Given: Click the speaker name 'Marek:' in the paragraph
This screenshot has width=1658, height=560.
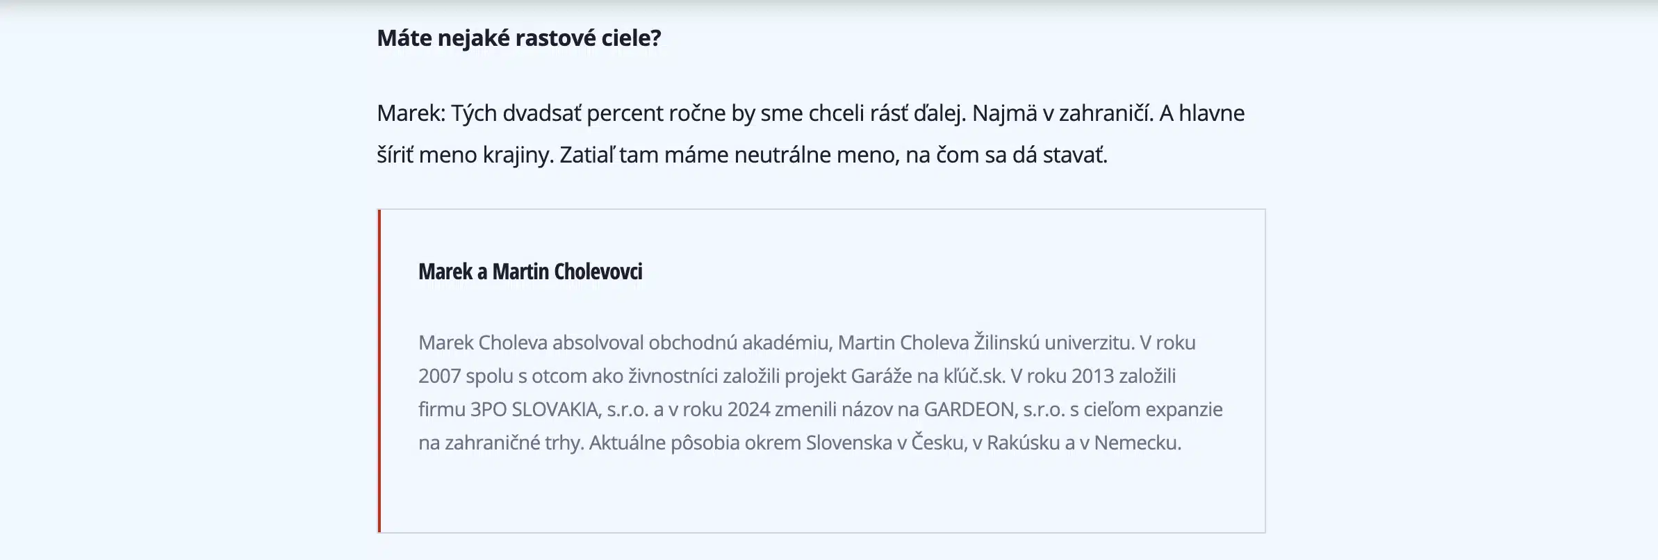Looking at the screenshot, I should point(411,113).
